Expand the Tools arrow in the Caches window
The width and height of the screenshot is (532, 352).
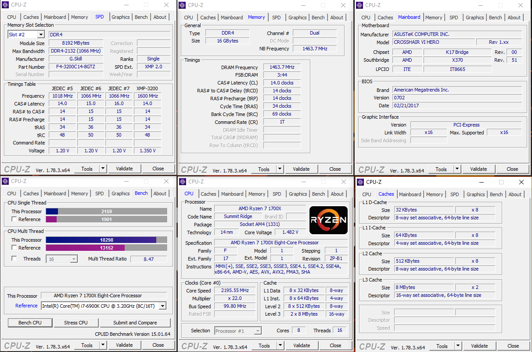[458, 346]
